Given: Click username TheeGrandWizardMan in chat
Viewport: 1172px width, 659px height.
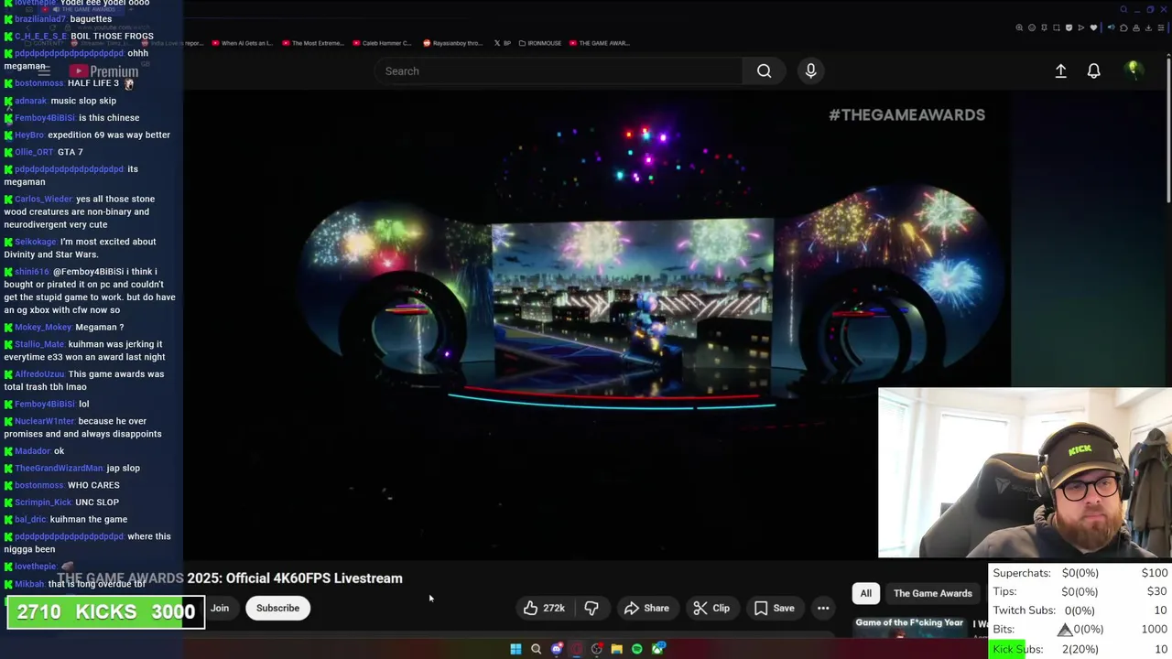Looking at the screenshot, I should click(x=60, y=468).
